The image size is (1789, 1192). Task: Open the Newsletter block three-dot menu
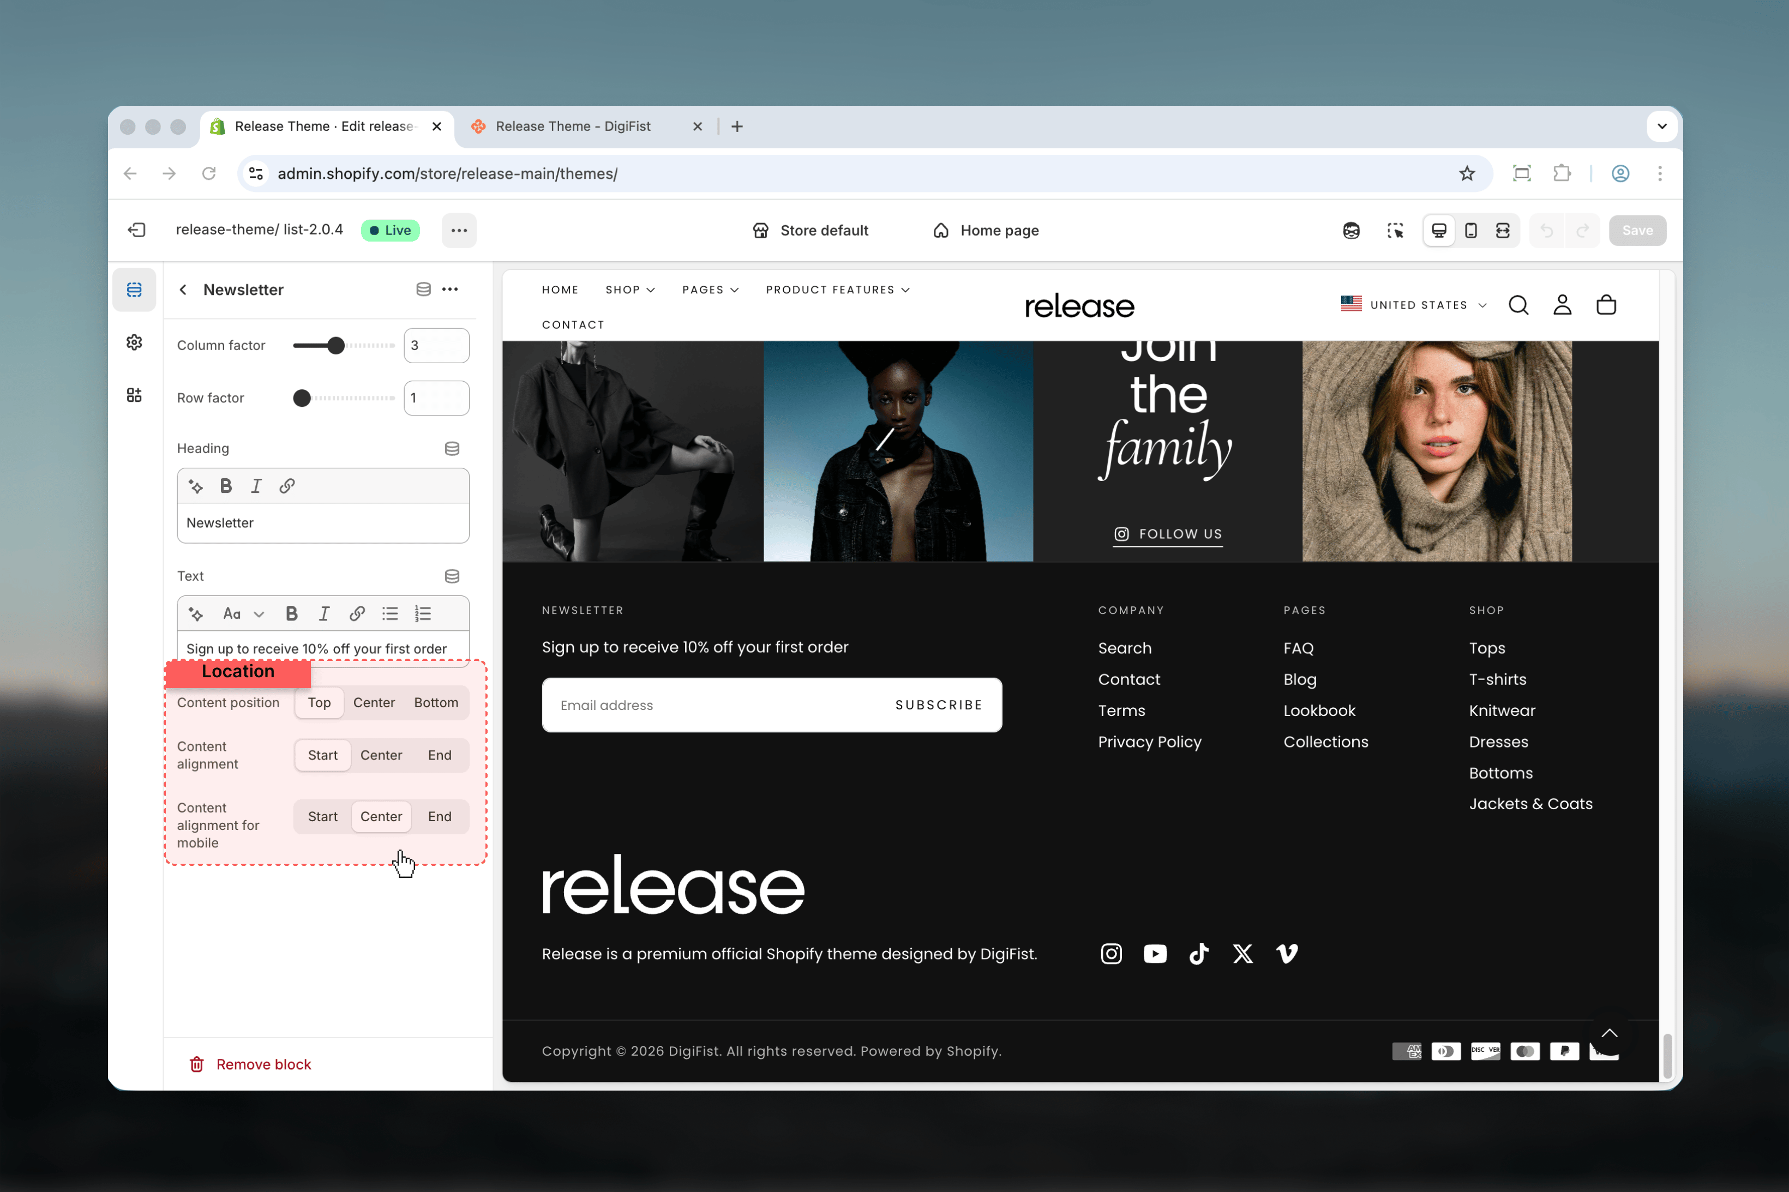[x=450, y=289]
